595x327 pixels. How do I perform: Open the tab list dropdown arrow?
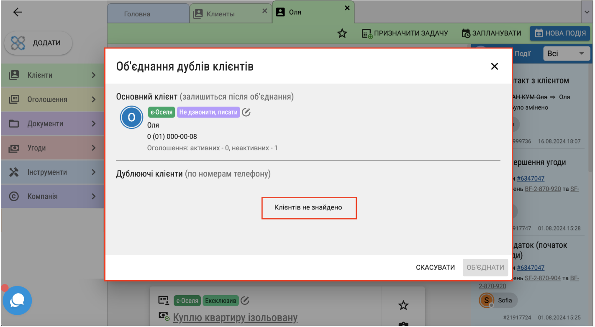coord(587,12)
